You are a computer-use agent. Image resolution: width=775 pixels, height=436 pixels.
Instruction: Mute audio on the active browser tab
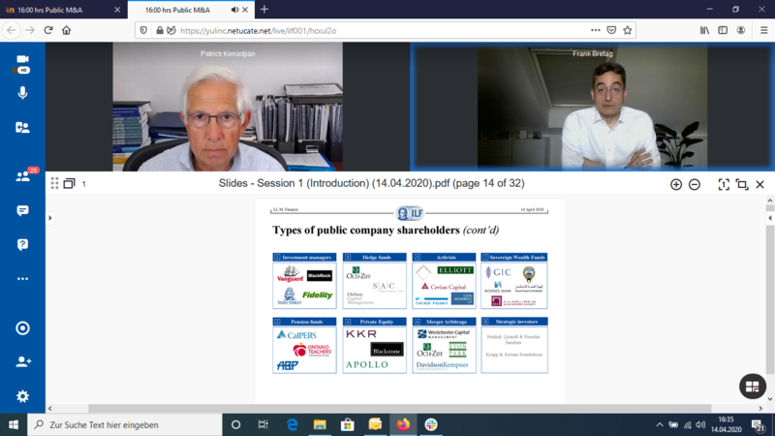coord(234,10)
